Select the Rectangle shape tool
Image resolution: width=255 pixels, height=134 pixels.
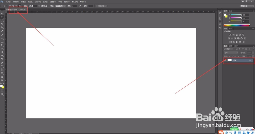[x=2, y=73]
